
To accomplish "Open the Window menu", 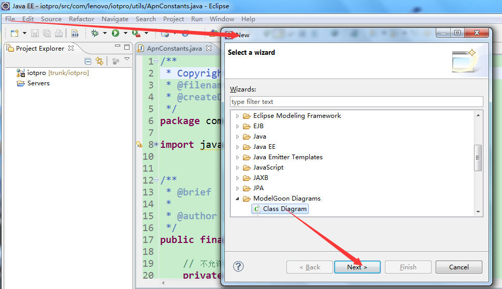I will click(222, 19).
